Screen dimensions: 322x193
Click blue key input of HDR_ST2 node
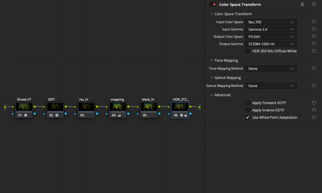coord(169,114)
